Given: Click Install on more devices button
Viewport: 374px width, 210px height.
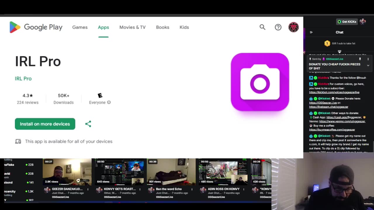Looking at the screenshot, I should coord(45,124).
